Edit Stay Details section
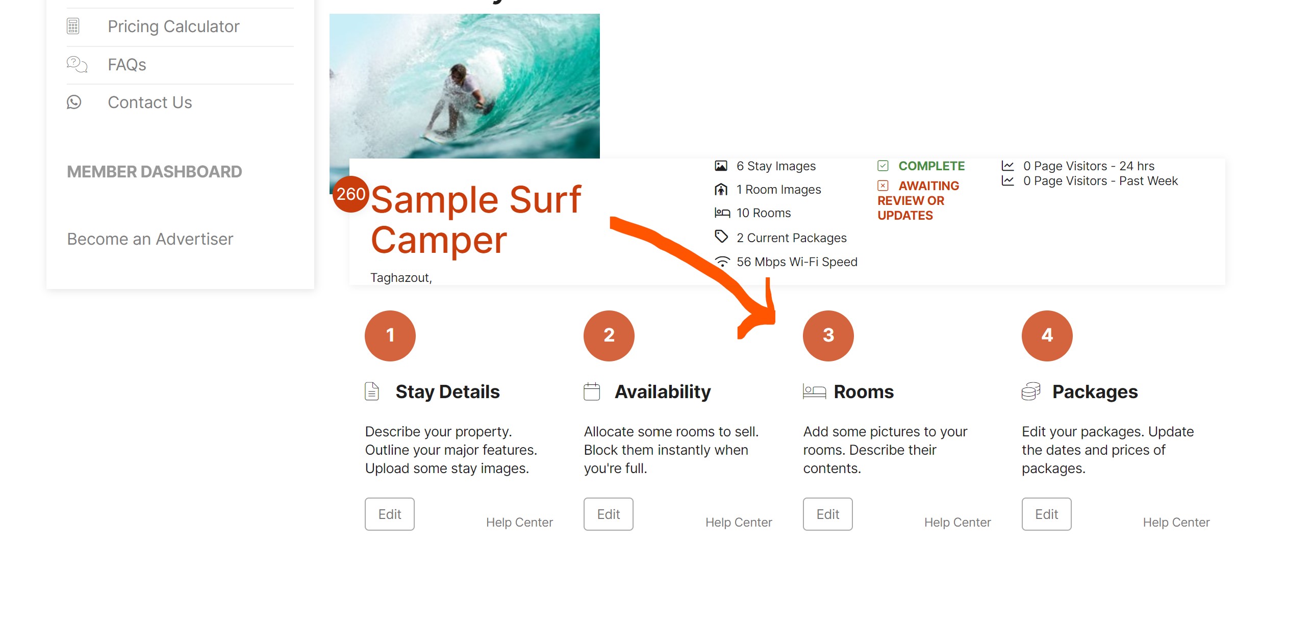Screen dimensions: 1311x626 coord(390,514)
